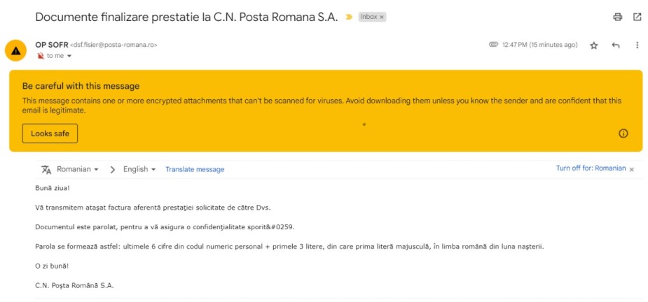Click the paperclip attachment icon

(x=493, y=45)
